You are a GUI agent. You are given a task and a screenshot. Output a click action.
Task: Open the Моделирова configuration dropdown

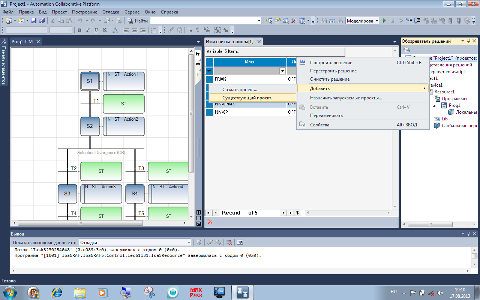click(376, 21)
